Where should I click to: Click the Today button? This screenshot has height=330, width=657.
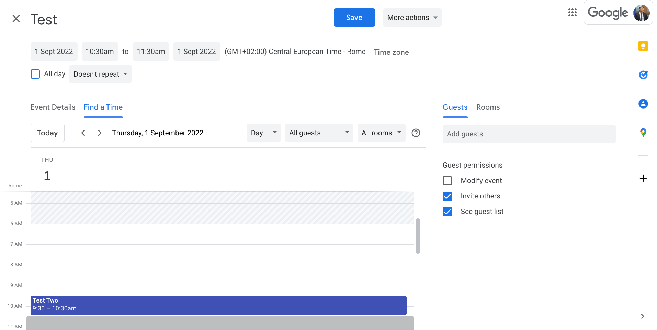point(47,133)
